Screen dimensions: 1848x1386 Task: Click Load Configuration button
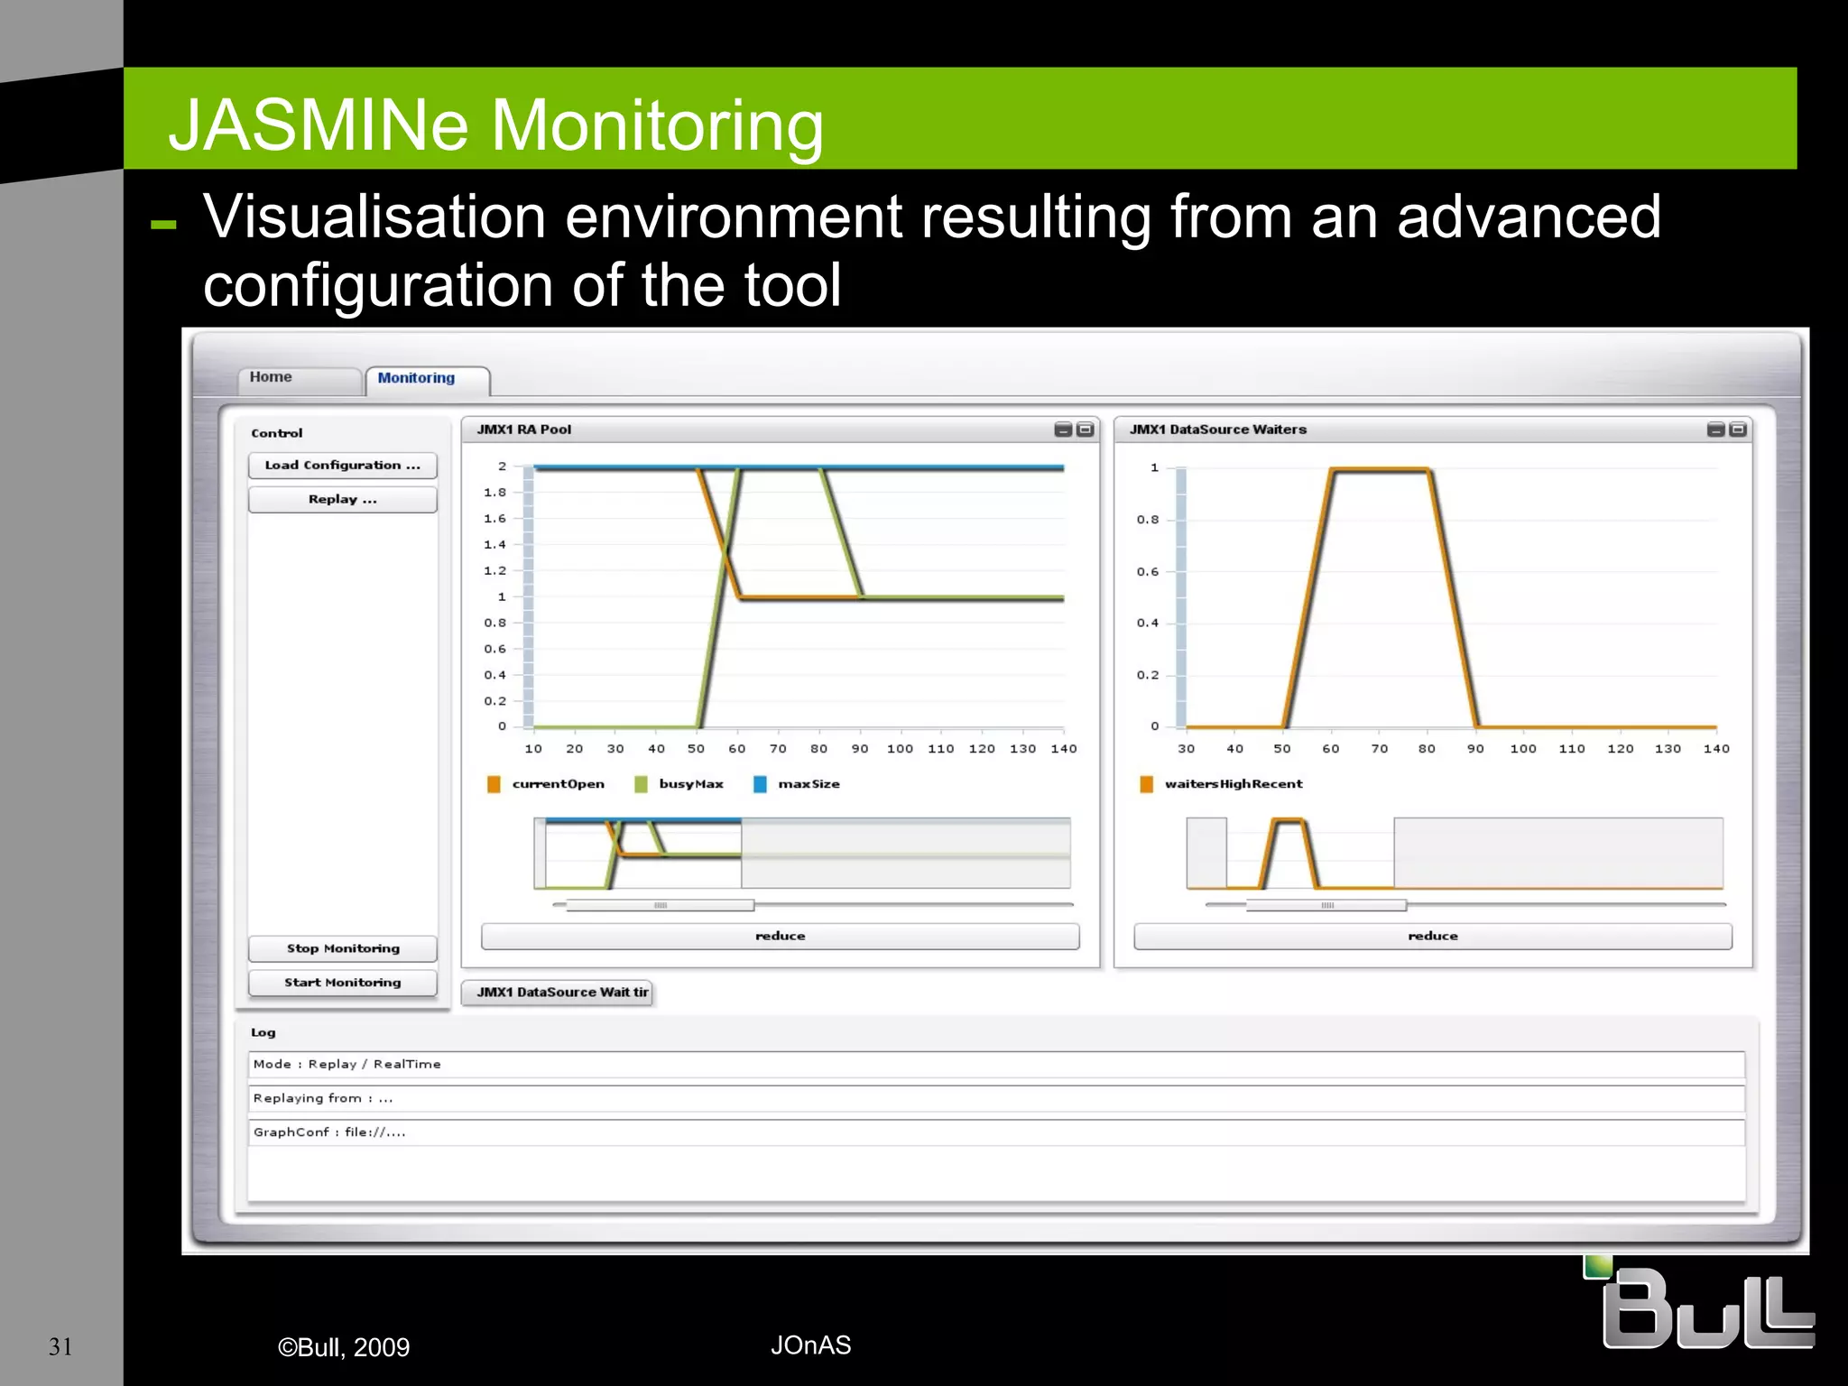tap(343, 466)
